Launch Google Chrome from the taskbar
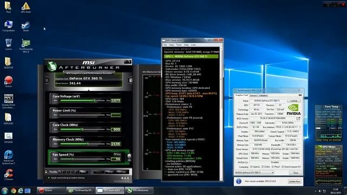The width and height of the screenshot is (347, 195). pos(13,191)
